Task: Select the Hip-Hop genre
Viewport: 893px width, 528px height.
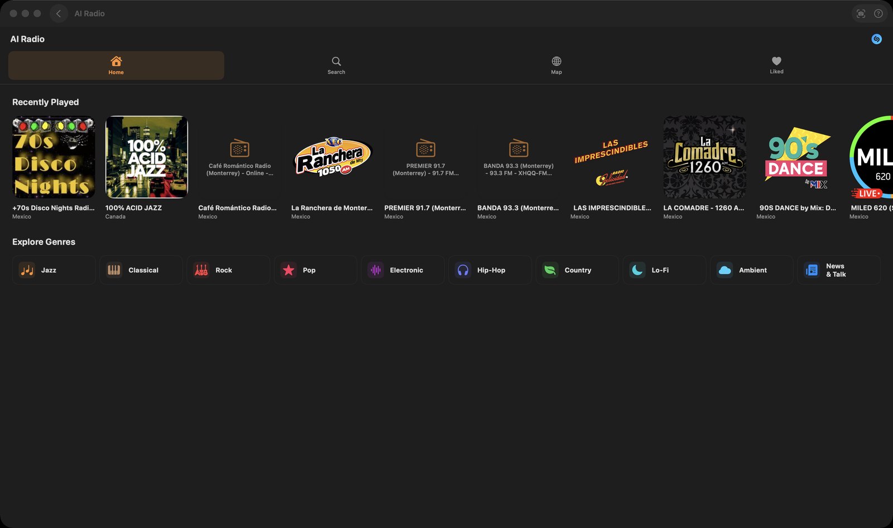Action: tap(490, 270)
